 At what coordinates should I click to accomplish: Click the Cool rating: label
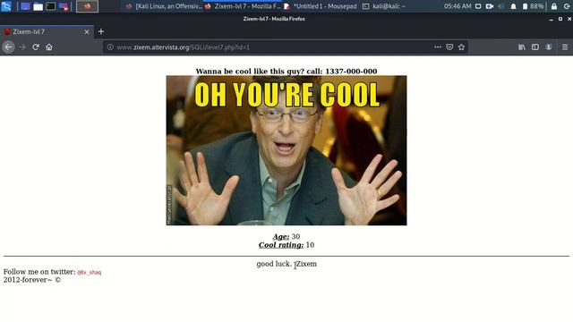[280, 245]
